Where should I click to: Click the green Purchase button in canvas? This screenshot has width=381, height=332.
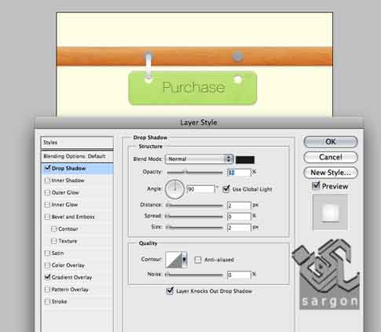click(192, 88)
